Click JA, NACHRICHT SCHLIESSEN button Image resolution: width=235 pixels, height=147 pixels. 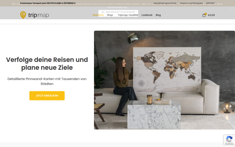118,12
